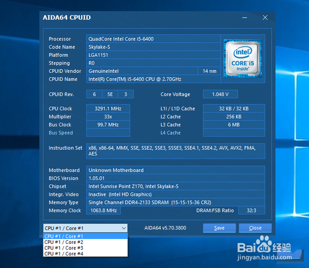This screenshot has width=309, height=268.
Task: Click the CPUID Rev. value 3
Action: 126,94
